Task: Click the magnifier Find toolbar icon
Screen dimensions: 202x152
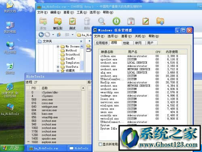Action: coord(101,21)
